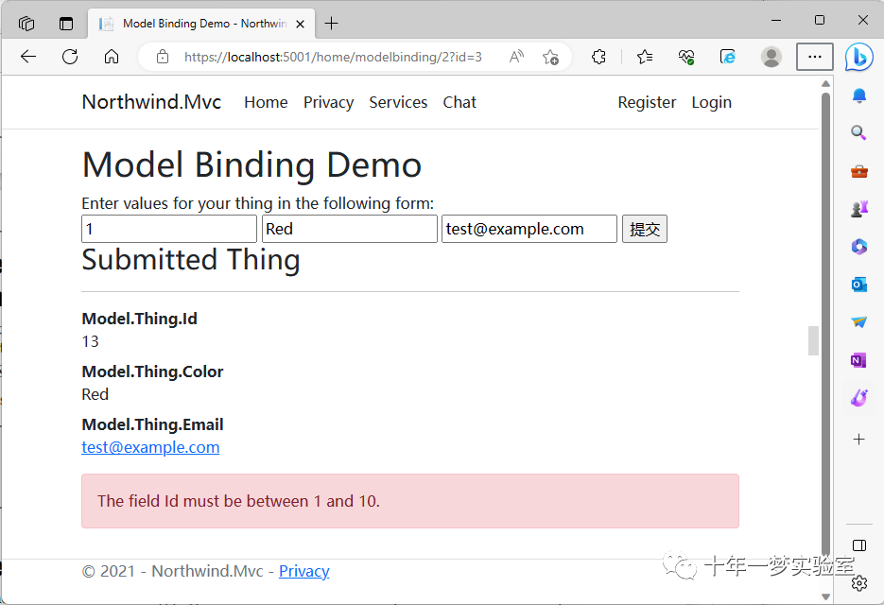Open the test@example.com mailto link
The height and width of the screenshot is (605, 884).
click(150, 447)
